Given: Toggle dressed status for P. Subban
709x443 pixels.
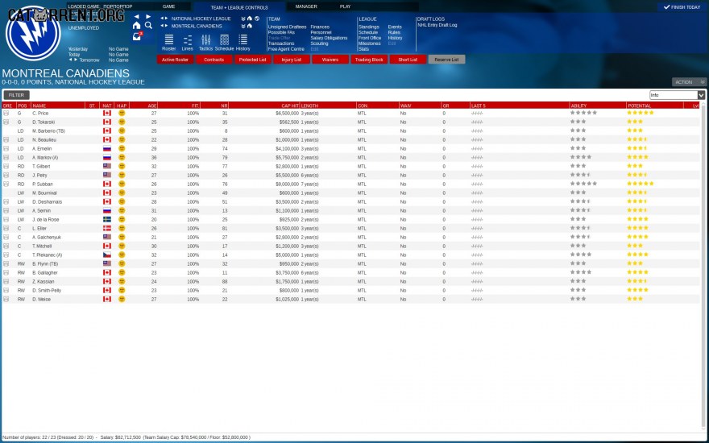Looking at the screenshot, I should [6, 184].
